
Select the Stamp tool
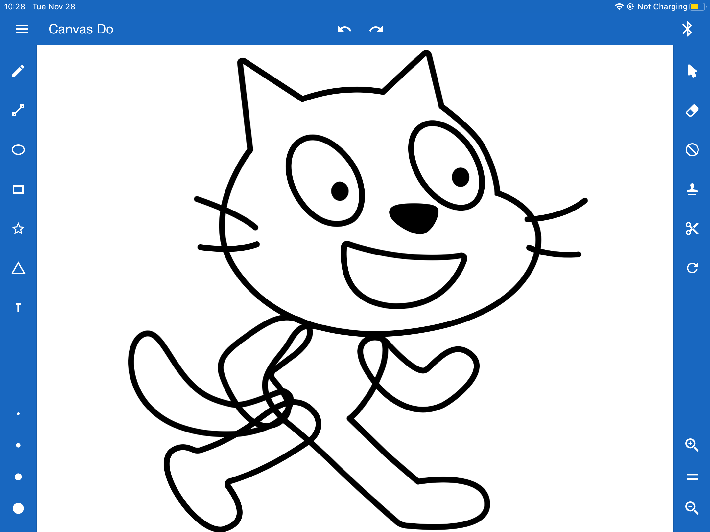pos(692,189)
